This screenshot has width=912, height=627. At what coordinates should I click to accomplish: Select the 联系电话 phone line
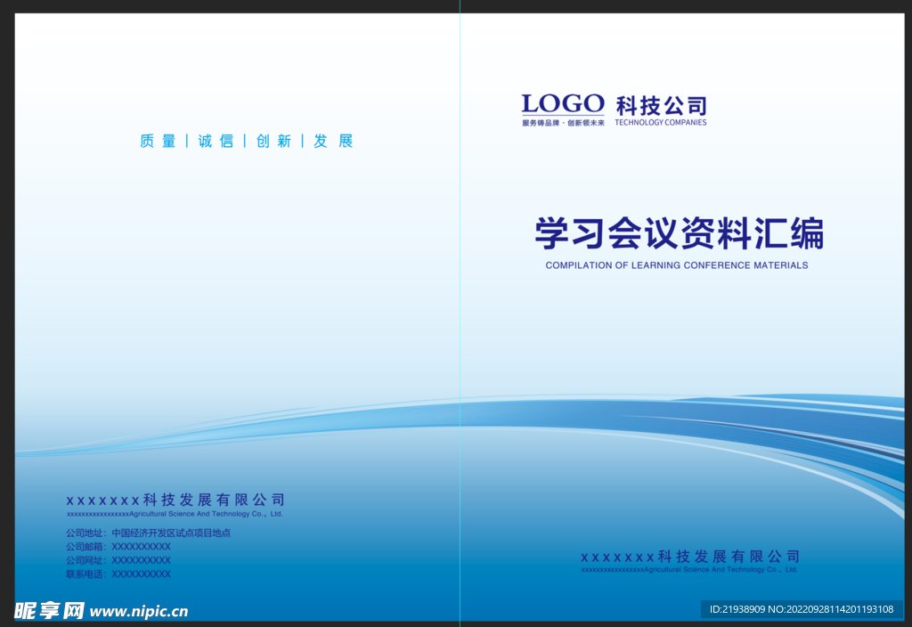click(118, 574)
